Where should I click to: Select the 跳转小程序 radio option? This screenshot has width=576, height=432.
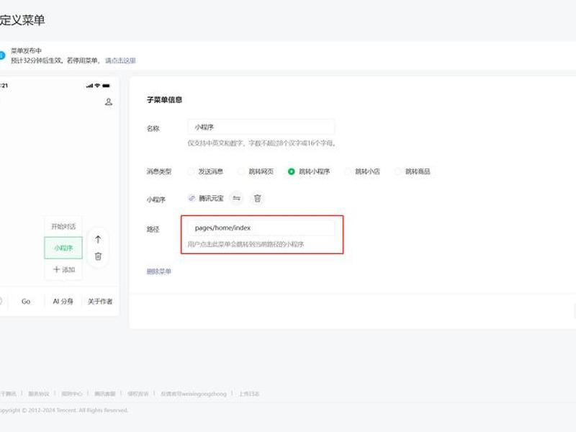pyautogui.click(x=292, y=171)
